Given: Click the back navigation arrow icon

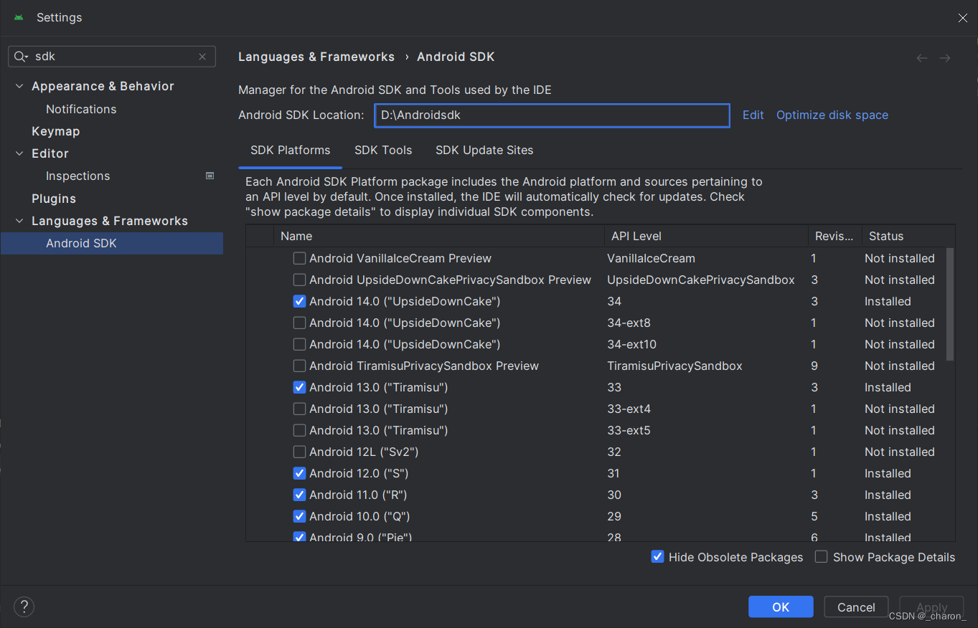Looking at the screenshot, I should 922,58.
